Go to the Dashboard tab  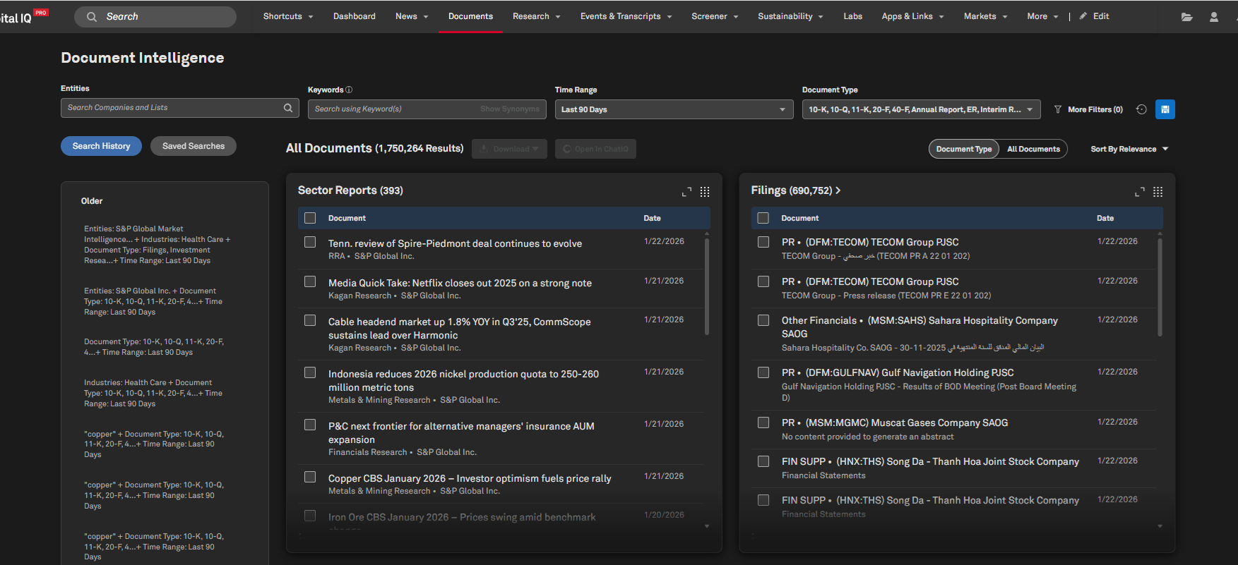click(x=354, y=16)
